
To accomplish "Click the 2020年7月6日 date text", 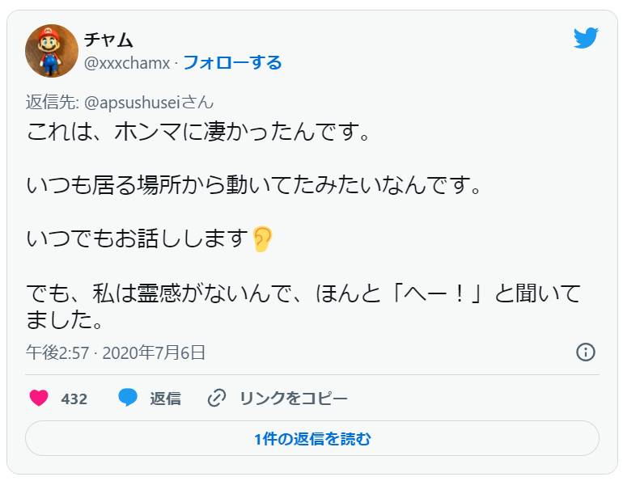I will [x=155, y=352].
